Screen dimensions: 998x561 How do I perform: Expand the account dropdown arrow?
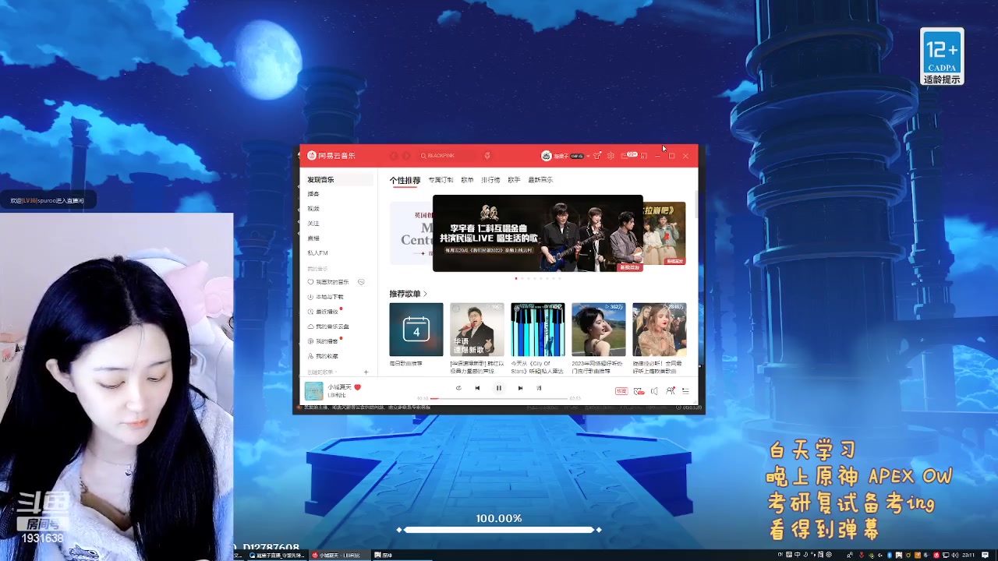click(x=588, y=156)
